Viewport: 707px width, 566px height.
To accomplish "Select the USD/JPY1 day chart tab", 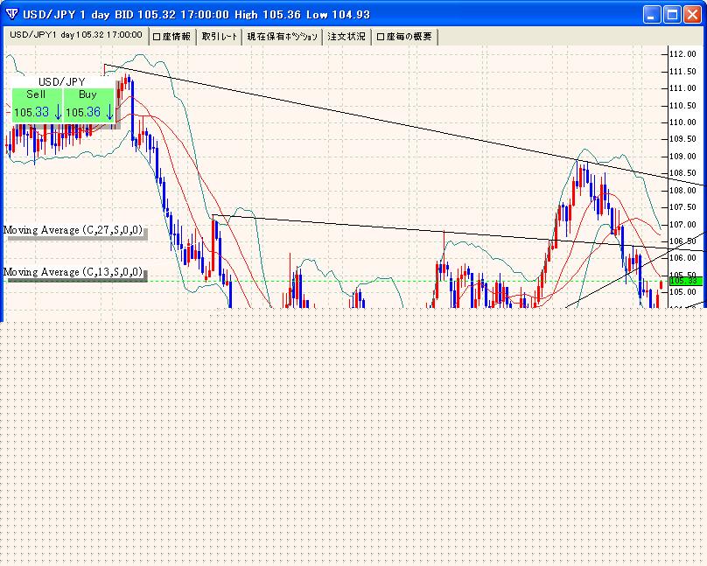I will click(x=76, y=36).
